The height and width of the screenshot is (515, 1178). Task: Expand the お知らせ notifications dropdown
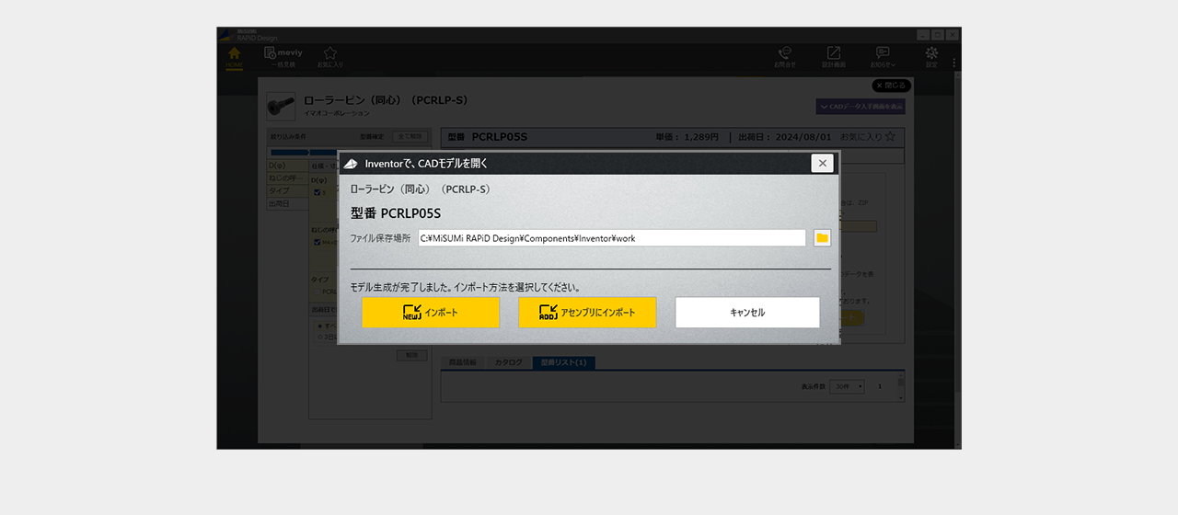(883, 57)
